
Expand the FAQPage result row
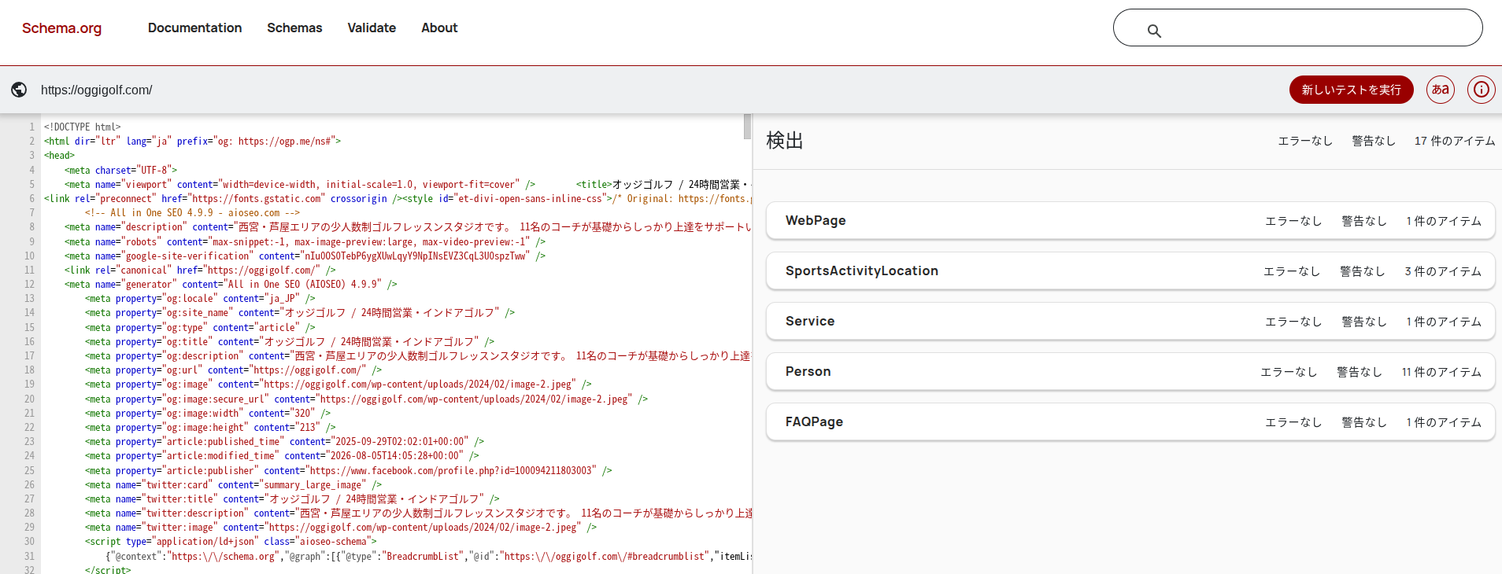click(x=1130, y=422)
